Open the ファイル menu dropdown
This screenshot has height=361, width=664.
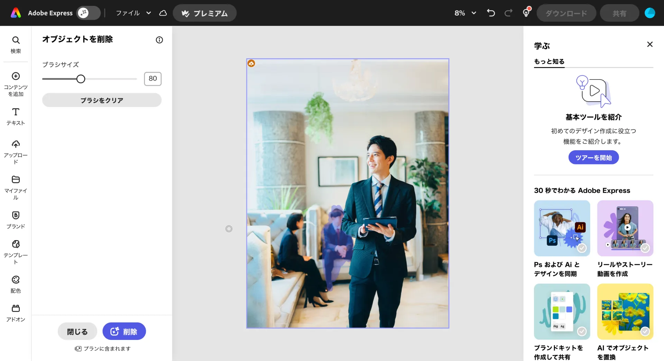click(x=128, y=13)
